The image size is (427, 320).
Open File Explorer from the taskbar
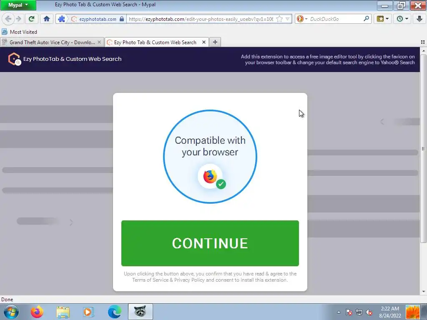coord(63,312)
